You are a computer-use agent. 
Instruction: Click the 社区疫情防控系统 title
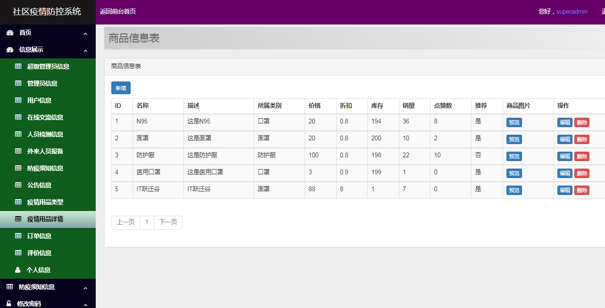[47, 12]
